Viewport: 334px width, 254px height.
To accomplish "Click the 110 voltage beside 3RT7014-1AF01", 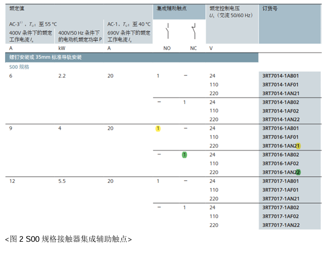I will (214, 84).
